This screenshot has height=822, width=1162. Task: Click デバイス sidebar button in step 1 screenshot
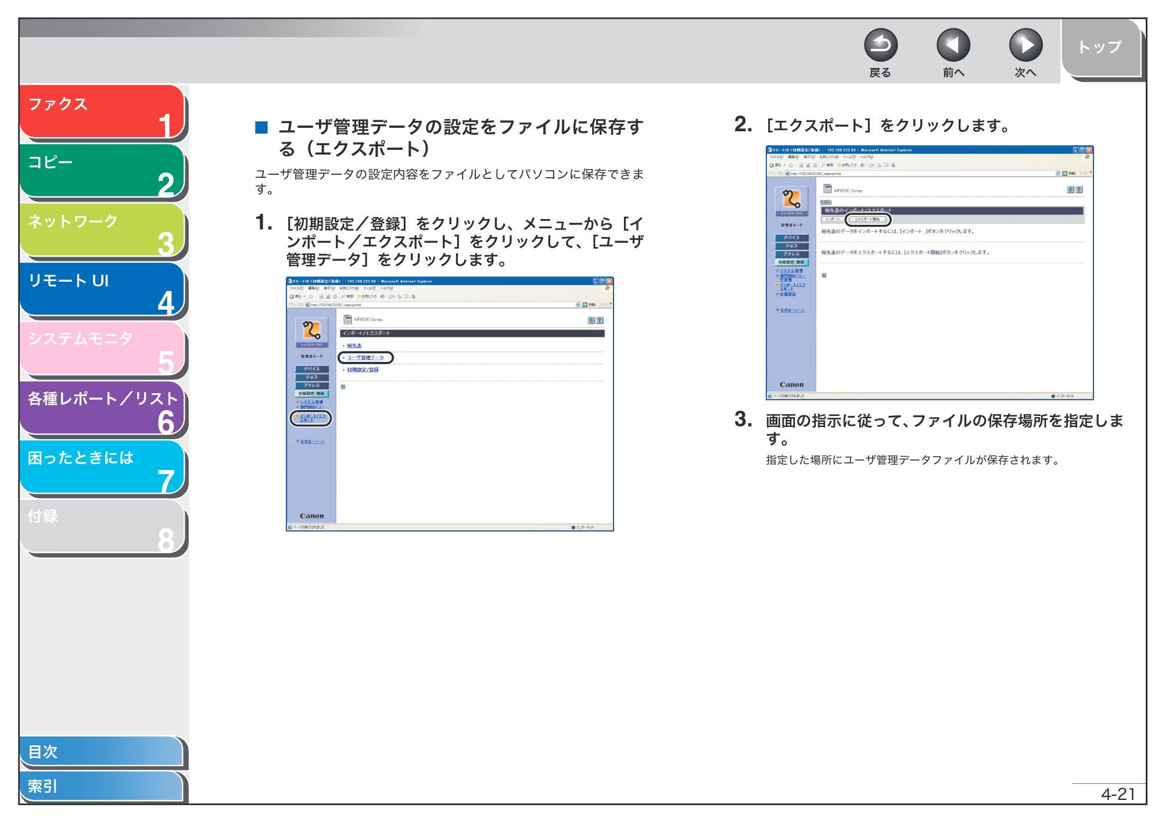tap(311, 369)
